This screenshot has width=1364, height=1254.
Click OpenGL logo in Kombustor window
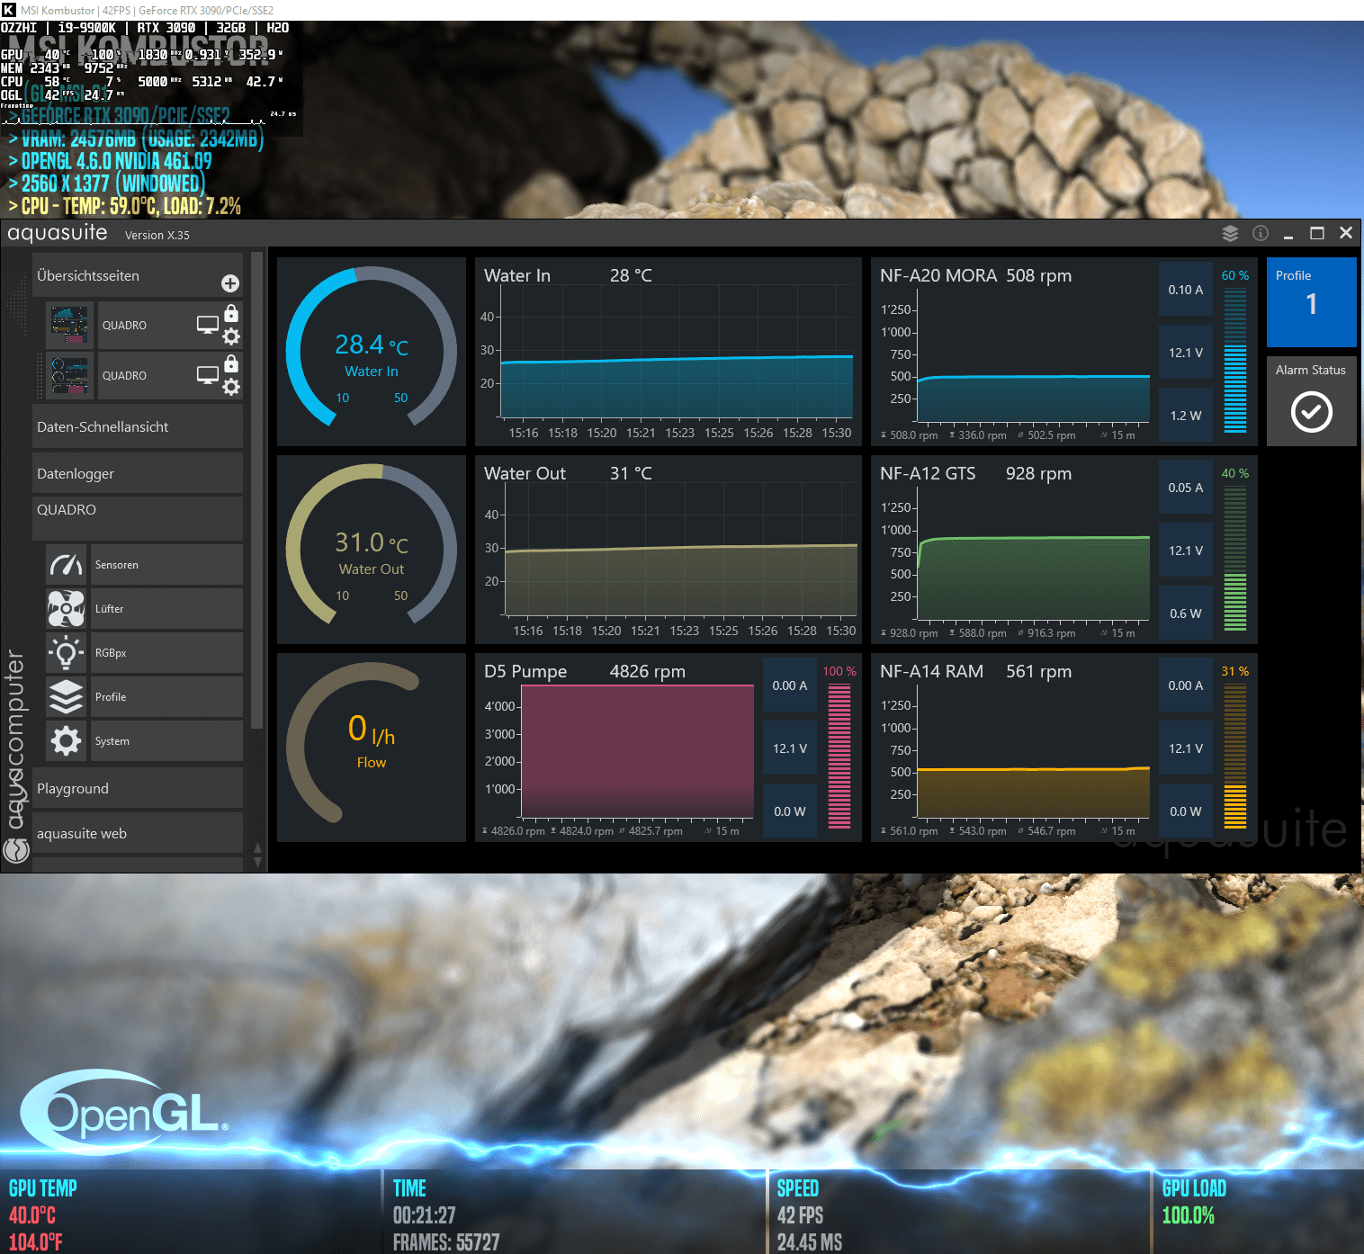(126, 1113)
